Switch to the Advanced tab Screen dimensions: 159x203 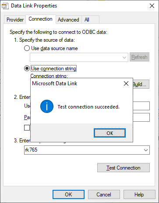pos(68,20)
